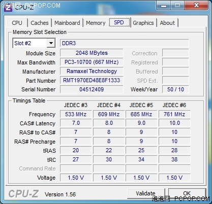Click CAS# Latency value 7.0
212x204 pixels.
point(76,123)
